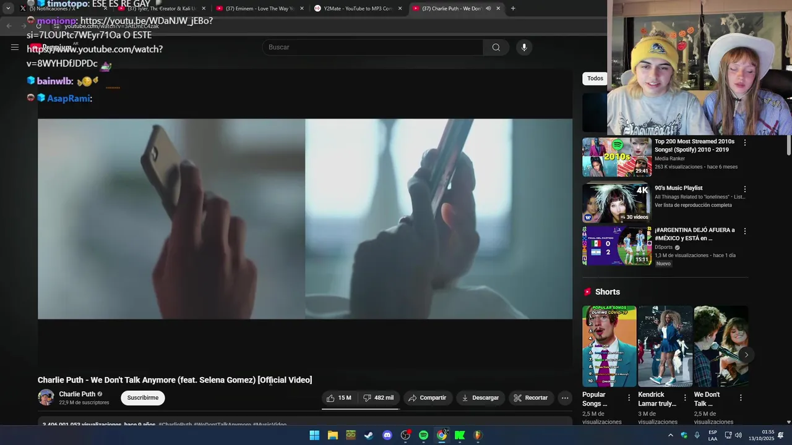Open more actions for the video
This screenshot has width=792, height=445.
565,398
